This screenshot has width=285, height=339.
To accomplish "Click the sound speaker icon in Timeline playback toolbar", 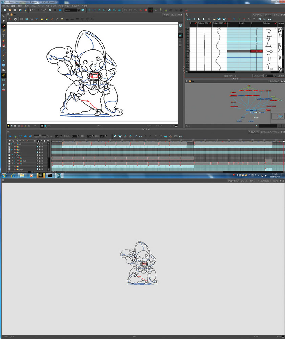I will [x=25, y=136].
